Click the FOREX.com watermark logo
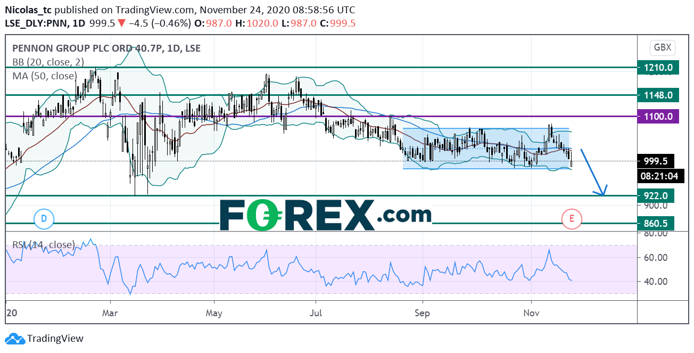The width and height of the screenshot is (694, 353). 325,215
